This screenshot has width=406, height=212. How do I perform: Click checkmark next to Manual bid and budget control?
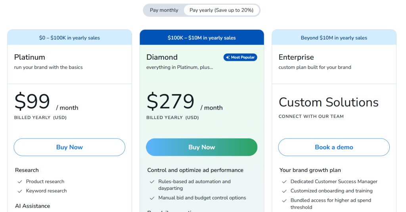coord(152,198)
